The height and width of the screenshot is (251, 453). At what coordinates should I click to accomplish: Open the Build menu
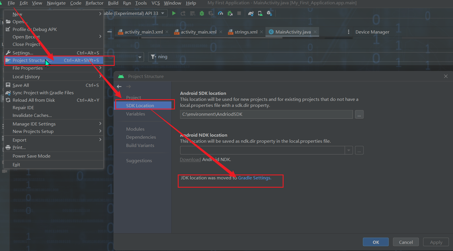coord(113,3)
